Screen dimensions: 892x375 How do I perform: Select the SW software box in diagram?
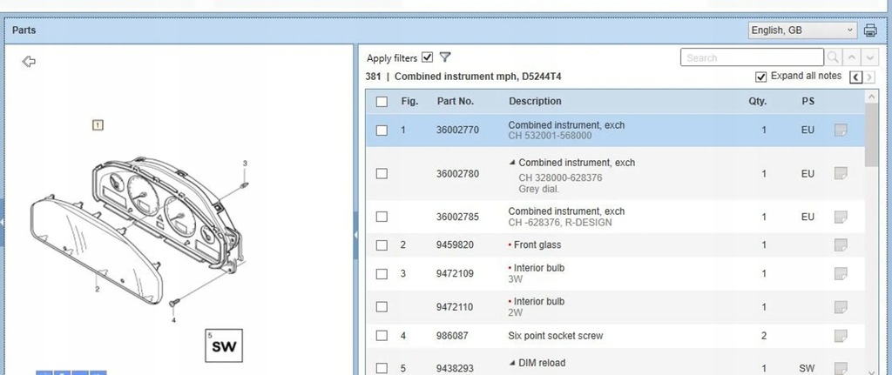click(x=224, y=345)
